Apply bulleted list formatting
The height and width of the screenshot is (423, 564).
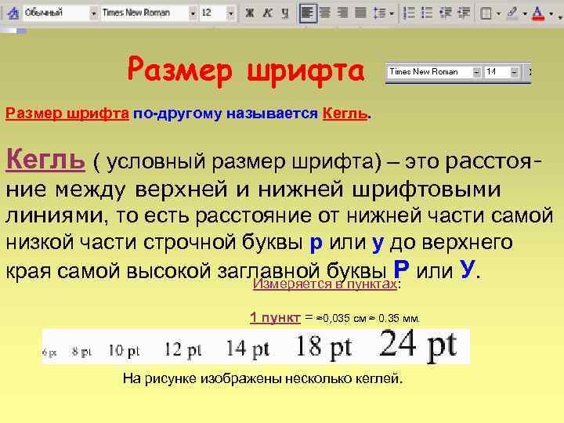tap(427, 13)
